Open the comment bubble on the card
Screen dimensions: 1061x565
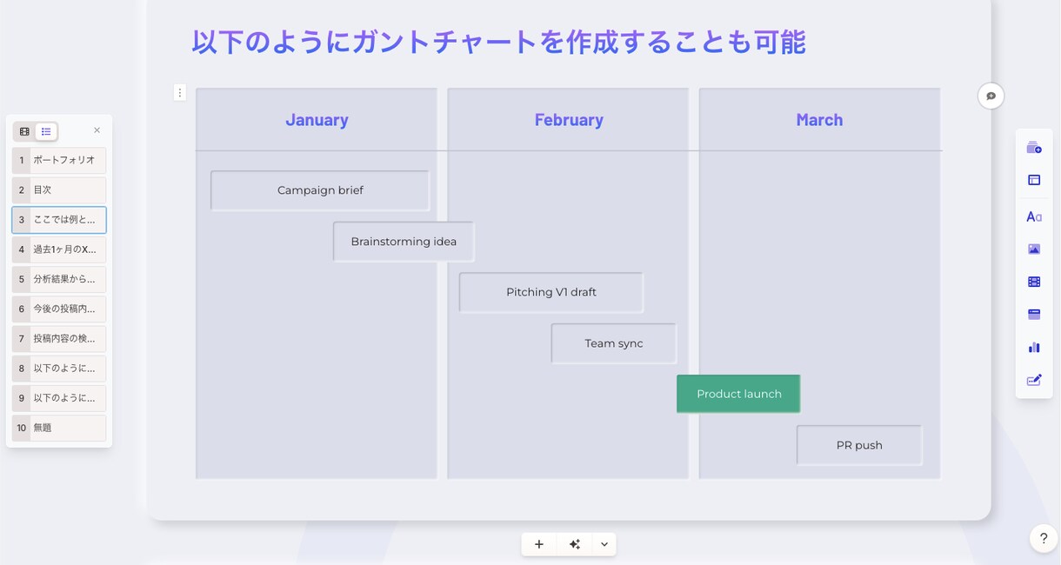coord(991,96)
